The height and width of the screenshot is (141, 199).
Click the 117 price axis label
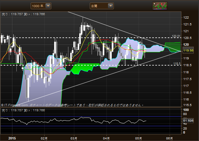[186, 86]
